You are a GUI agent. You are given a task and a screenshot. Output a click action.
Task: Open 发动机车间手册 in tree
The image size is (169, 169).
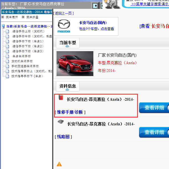coord(22,61)
